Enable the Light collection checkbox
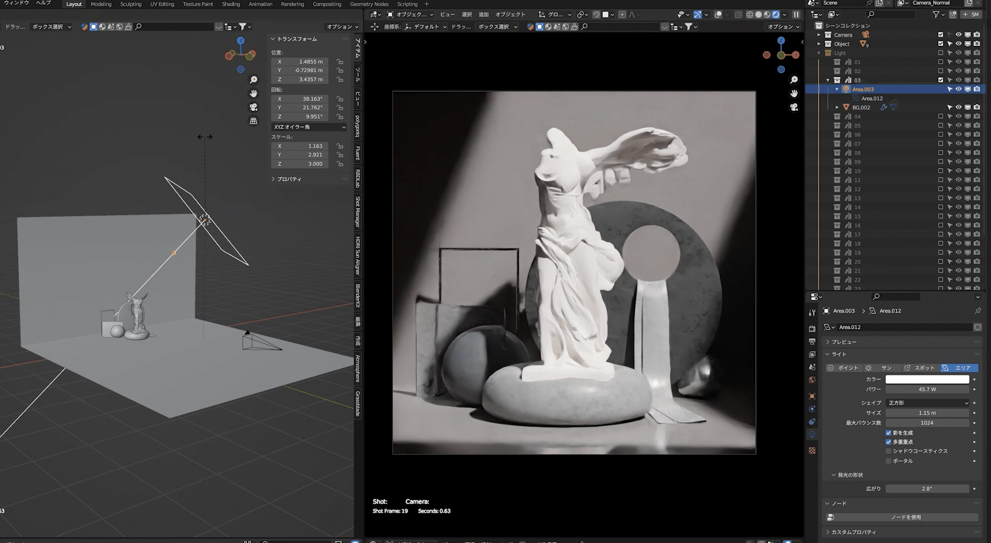This screenshot has width=991, height=543. [x=940, y=53]
